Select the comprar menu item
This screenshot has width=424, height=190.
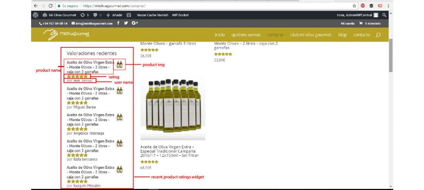(x=276, y=35)
